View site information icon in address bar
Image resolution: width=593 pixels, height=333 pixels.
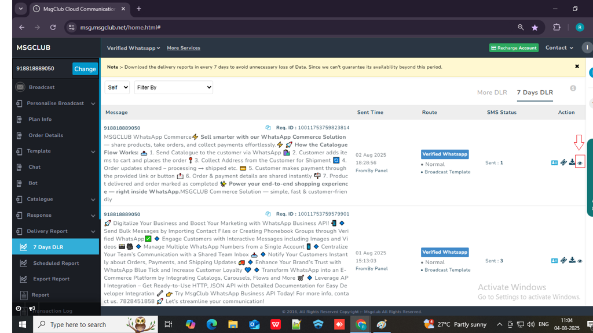pos(71,27)
